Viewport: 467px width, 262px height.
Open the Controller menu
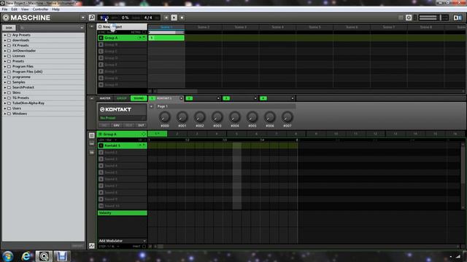point(40,9)
